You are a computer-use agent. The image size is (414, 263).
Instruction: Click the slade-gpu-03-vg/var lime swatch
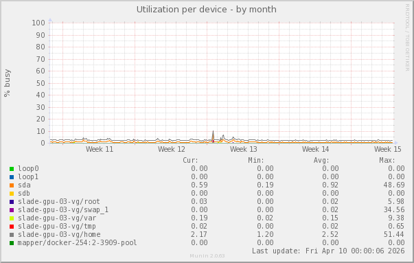pyautogui.click(x=12, y=218)
